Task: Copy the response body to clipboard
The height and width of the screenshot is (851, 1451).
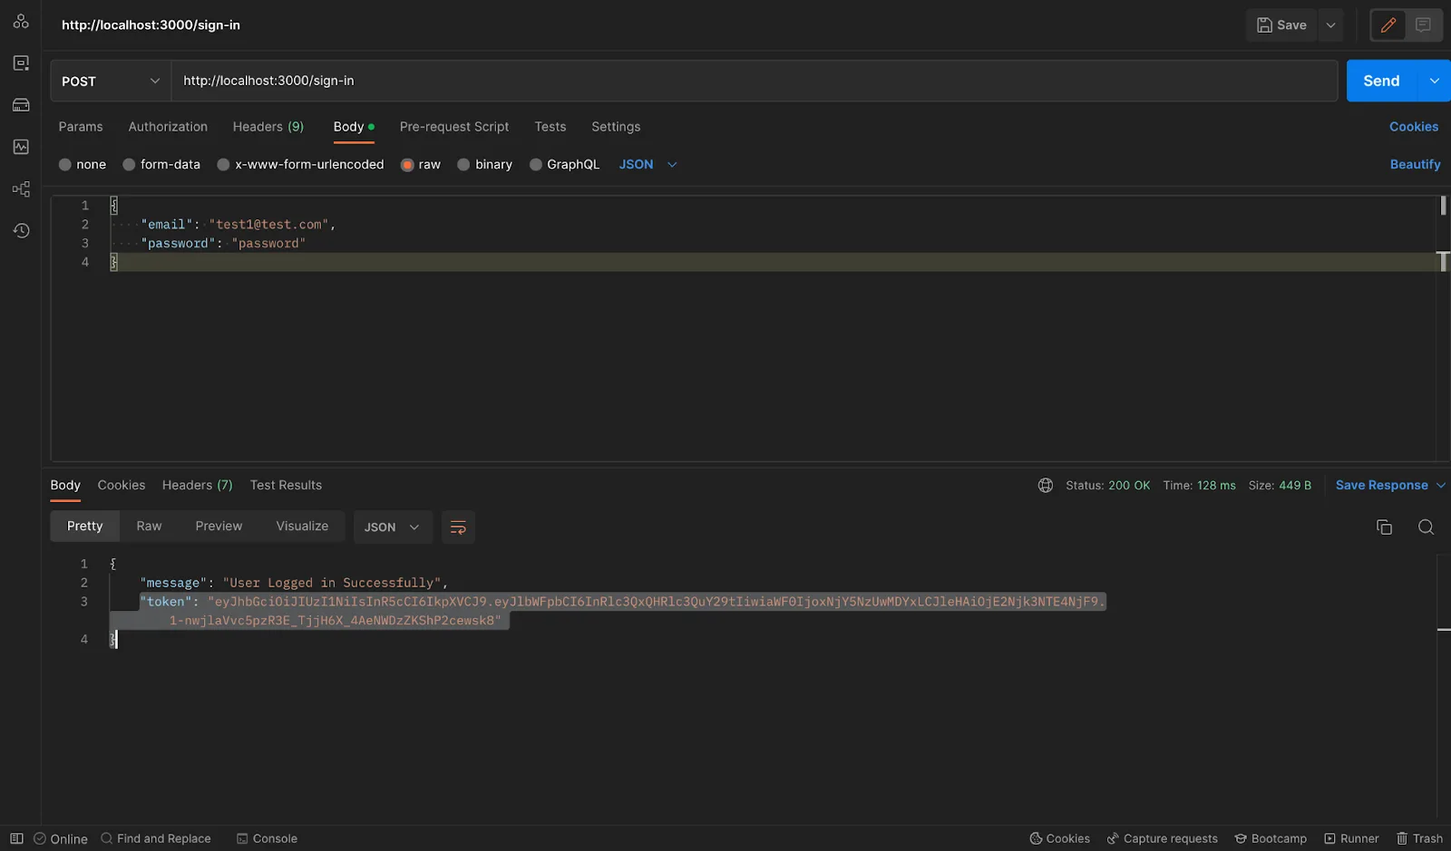Action: click(1384, 527)
